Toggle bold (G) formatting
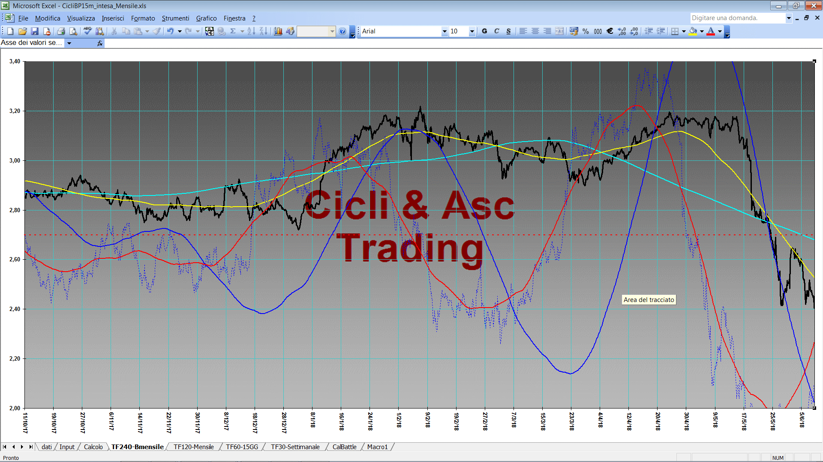 pyautogui.click(x=484, y=31)
